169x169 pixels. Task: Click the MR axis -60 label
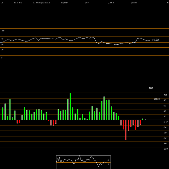coord(165,138)
